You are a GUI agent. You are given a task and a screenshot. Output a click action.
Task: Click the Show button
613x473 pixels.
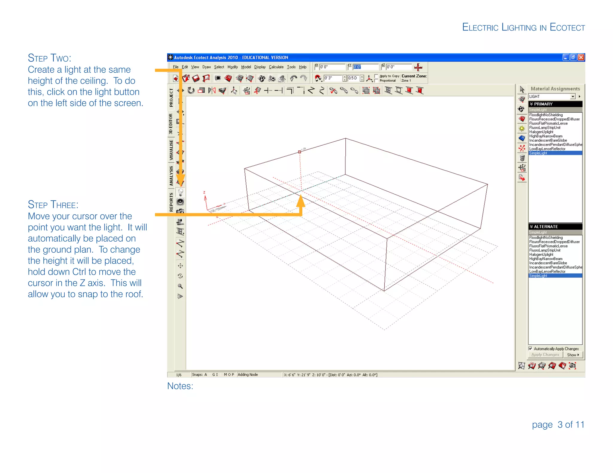point(573,355)
